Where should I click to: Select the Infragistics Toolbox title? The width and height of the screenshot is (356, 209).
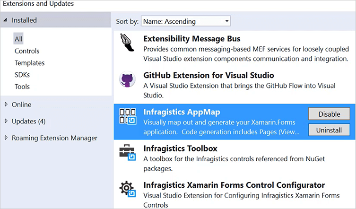180,148
